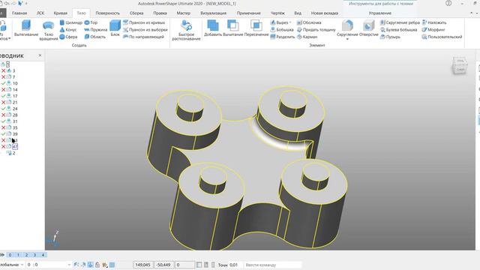The image size is (480, 270).
Task: Select the Вытягивание extrusion tool
Action: click(x=26, y=28)
